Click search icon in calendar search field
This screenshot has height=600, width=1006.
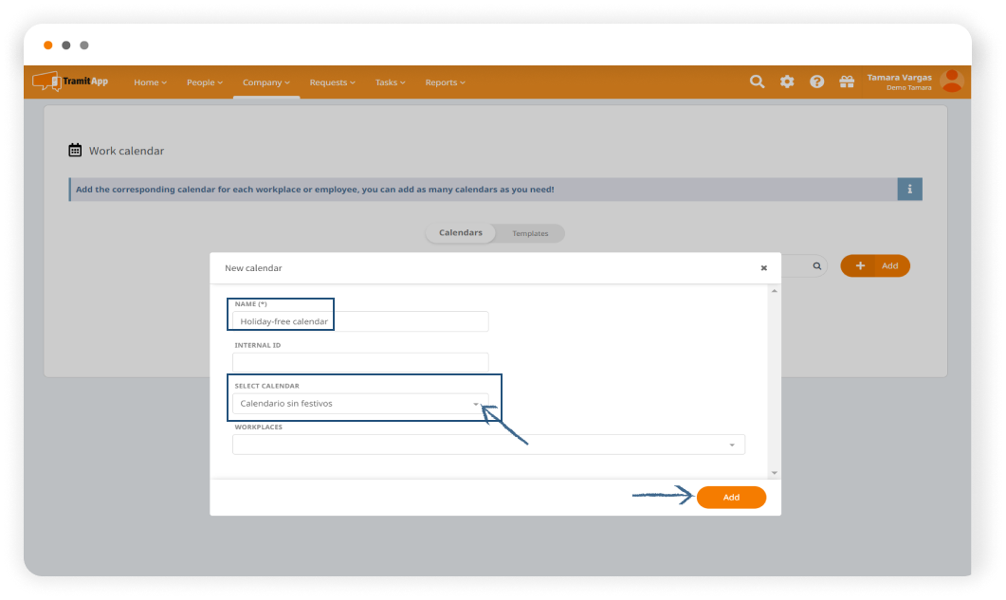pos(816,266)
